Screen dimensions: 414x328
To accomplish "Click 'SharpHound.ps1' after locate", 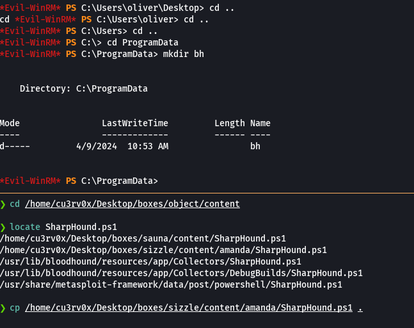I will pos(81,227).
